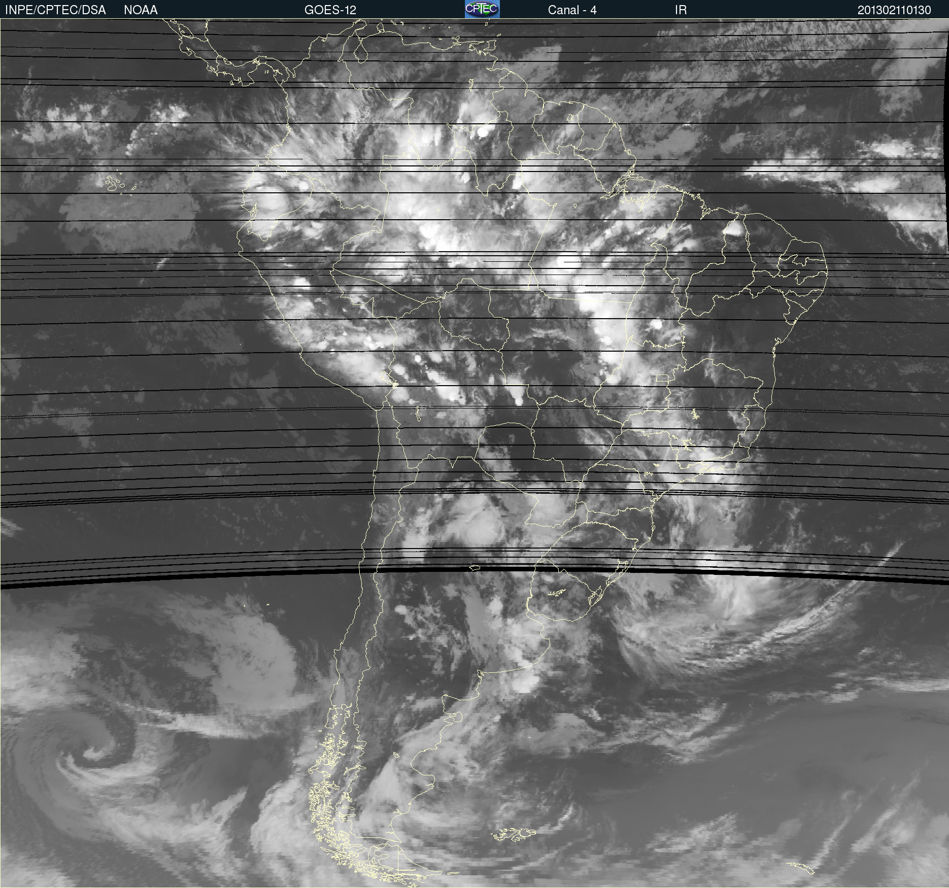Select the NOAA label in the header
The height and width of the screenshot is (888, 949).
coord(141,10)
